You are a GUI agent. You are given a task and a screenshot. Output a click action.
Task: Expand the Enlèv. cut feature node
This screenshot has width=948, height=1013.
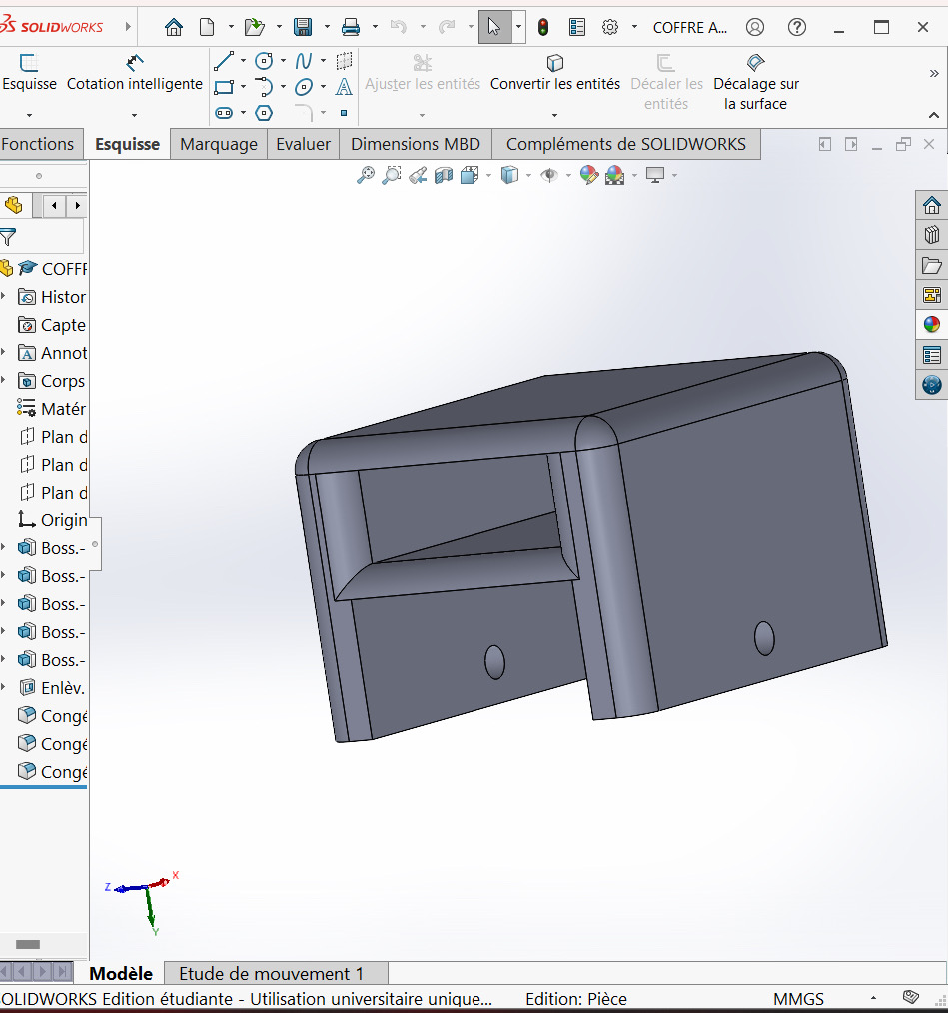pos(4,688)
